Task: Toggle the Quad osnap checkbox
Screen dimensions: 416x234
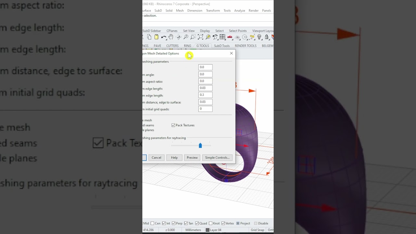Action: 197,223
